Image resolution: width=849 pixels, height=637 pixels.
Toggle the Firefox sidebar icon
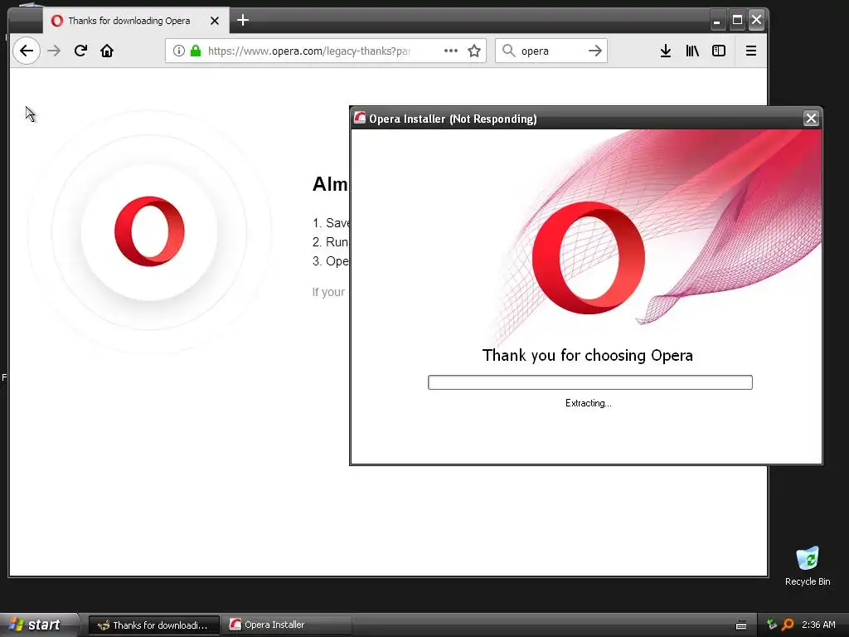pyautogui.click(x=719, y=51)
